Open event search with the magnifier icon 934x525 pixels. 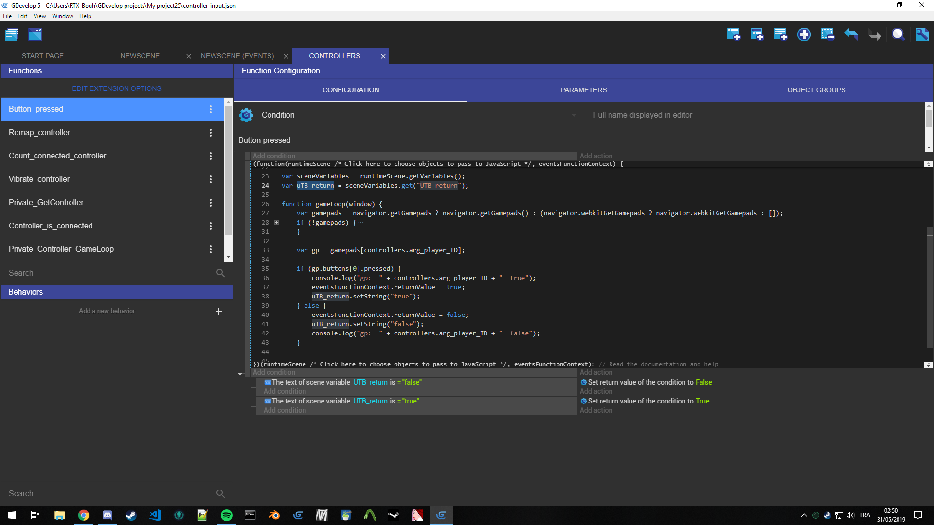[898, 35]
